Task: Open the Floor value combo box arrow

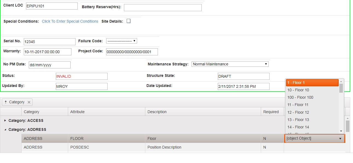Action: (340, 138)
